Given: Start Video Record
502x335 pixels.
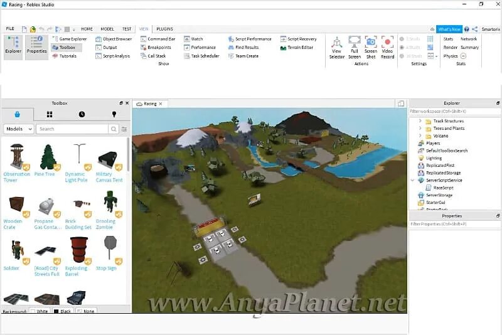Looking at the screenshot, I should (x=387, y=47).
